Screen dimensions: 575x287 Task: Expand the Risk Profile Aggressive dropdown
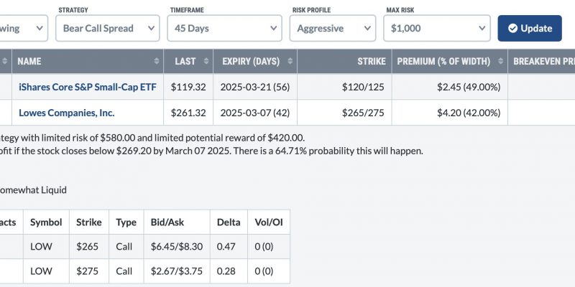333,28
